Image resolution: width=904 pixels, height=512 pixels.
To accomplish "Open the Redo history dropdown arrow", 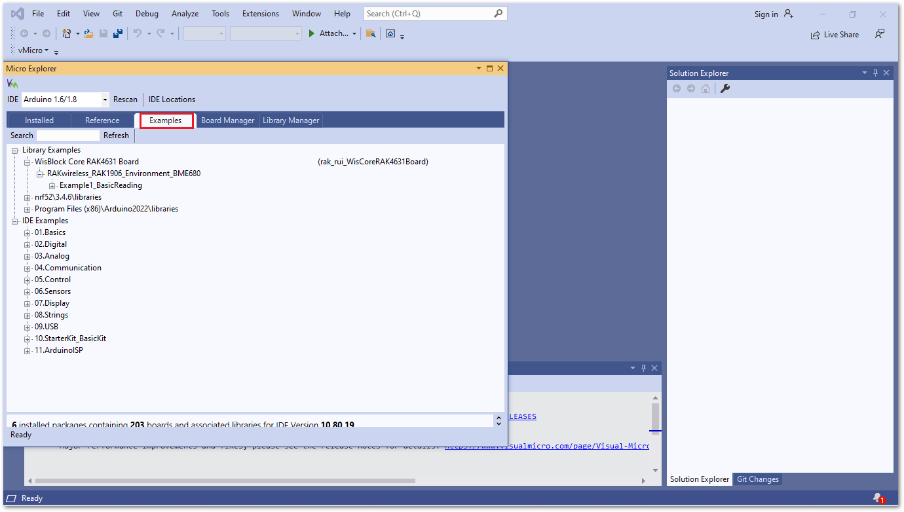I will [172, 33].
